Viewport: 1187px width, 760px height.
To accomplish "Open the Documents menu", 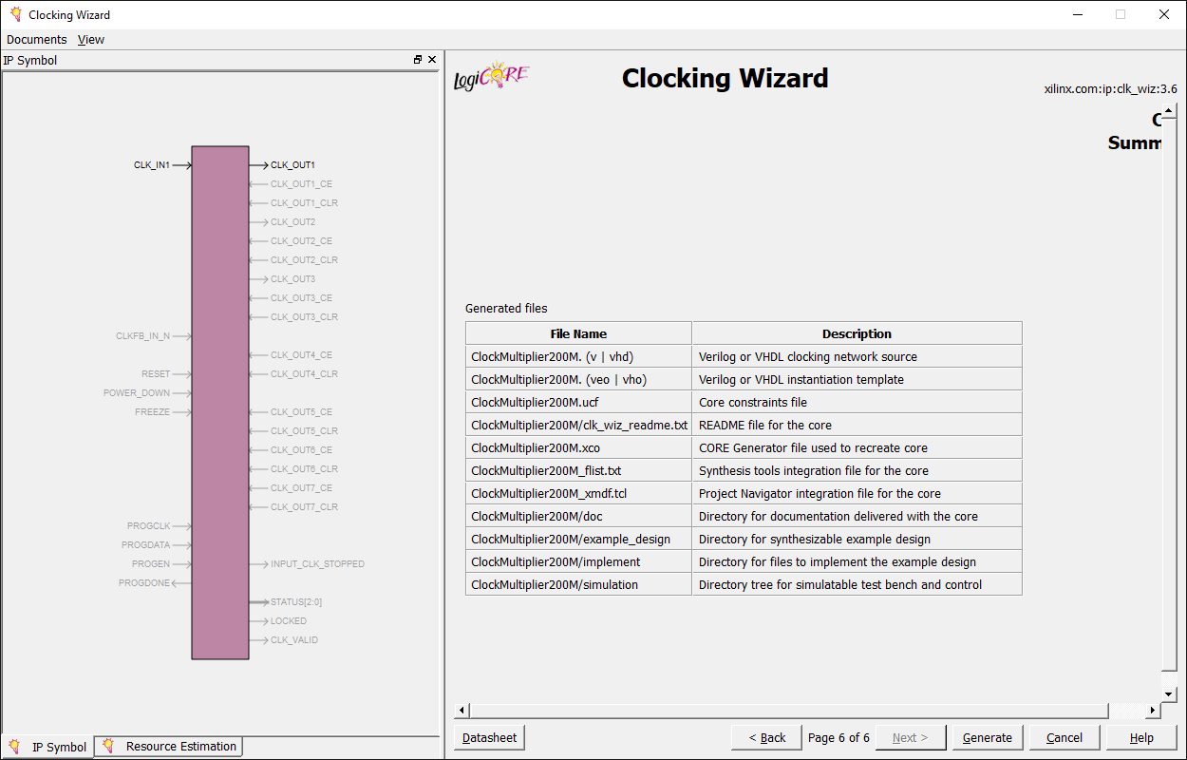I will (x=36, y=39).
